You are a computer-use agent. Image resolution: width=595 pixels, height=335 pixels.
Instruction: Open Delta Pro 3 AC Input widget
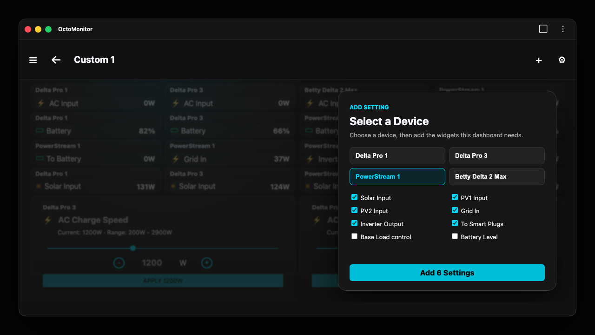point(230,97)
